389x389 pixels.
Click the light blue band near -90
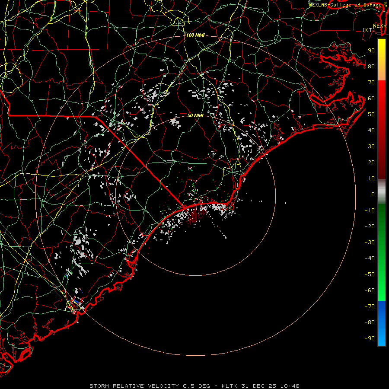click(x=382, y=336)
